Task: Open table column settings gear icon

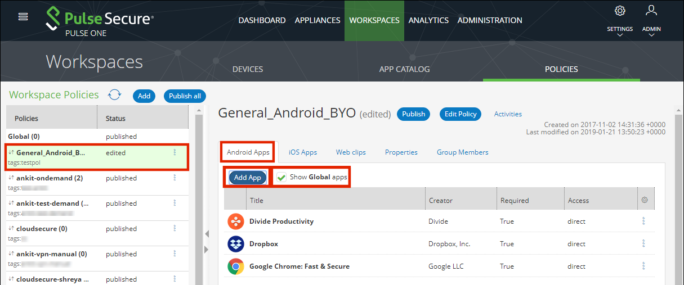Action: (644, 200)
